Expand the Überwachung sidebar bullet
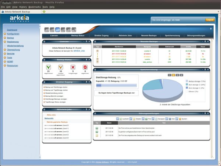 [5, 49]
